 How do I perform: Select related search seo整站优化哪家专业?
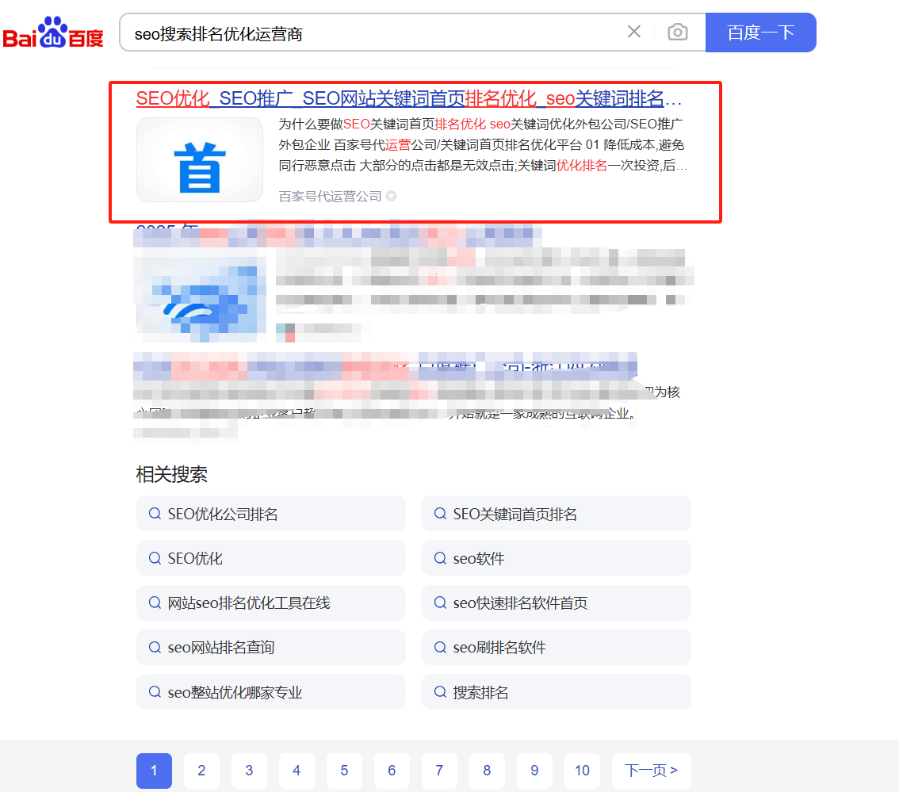pos(270,692)
